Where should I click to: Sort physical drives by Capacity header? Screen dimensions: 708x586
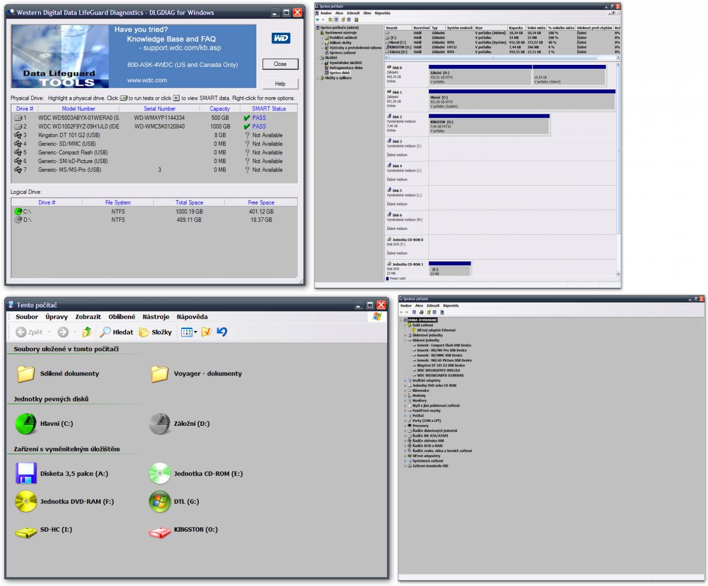(220, 109)
